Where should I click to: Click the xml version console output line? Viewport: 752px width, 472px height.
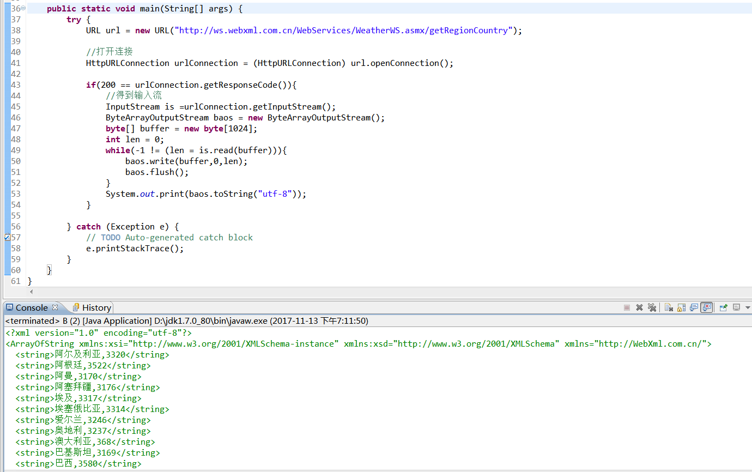pos(99,333)
